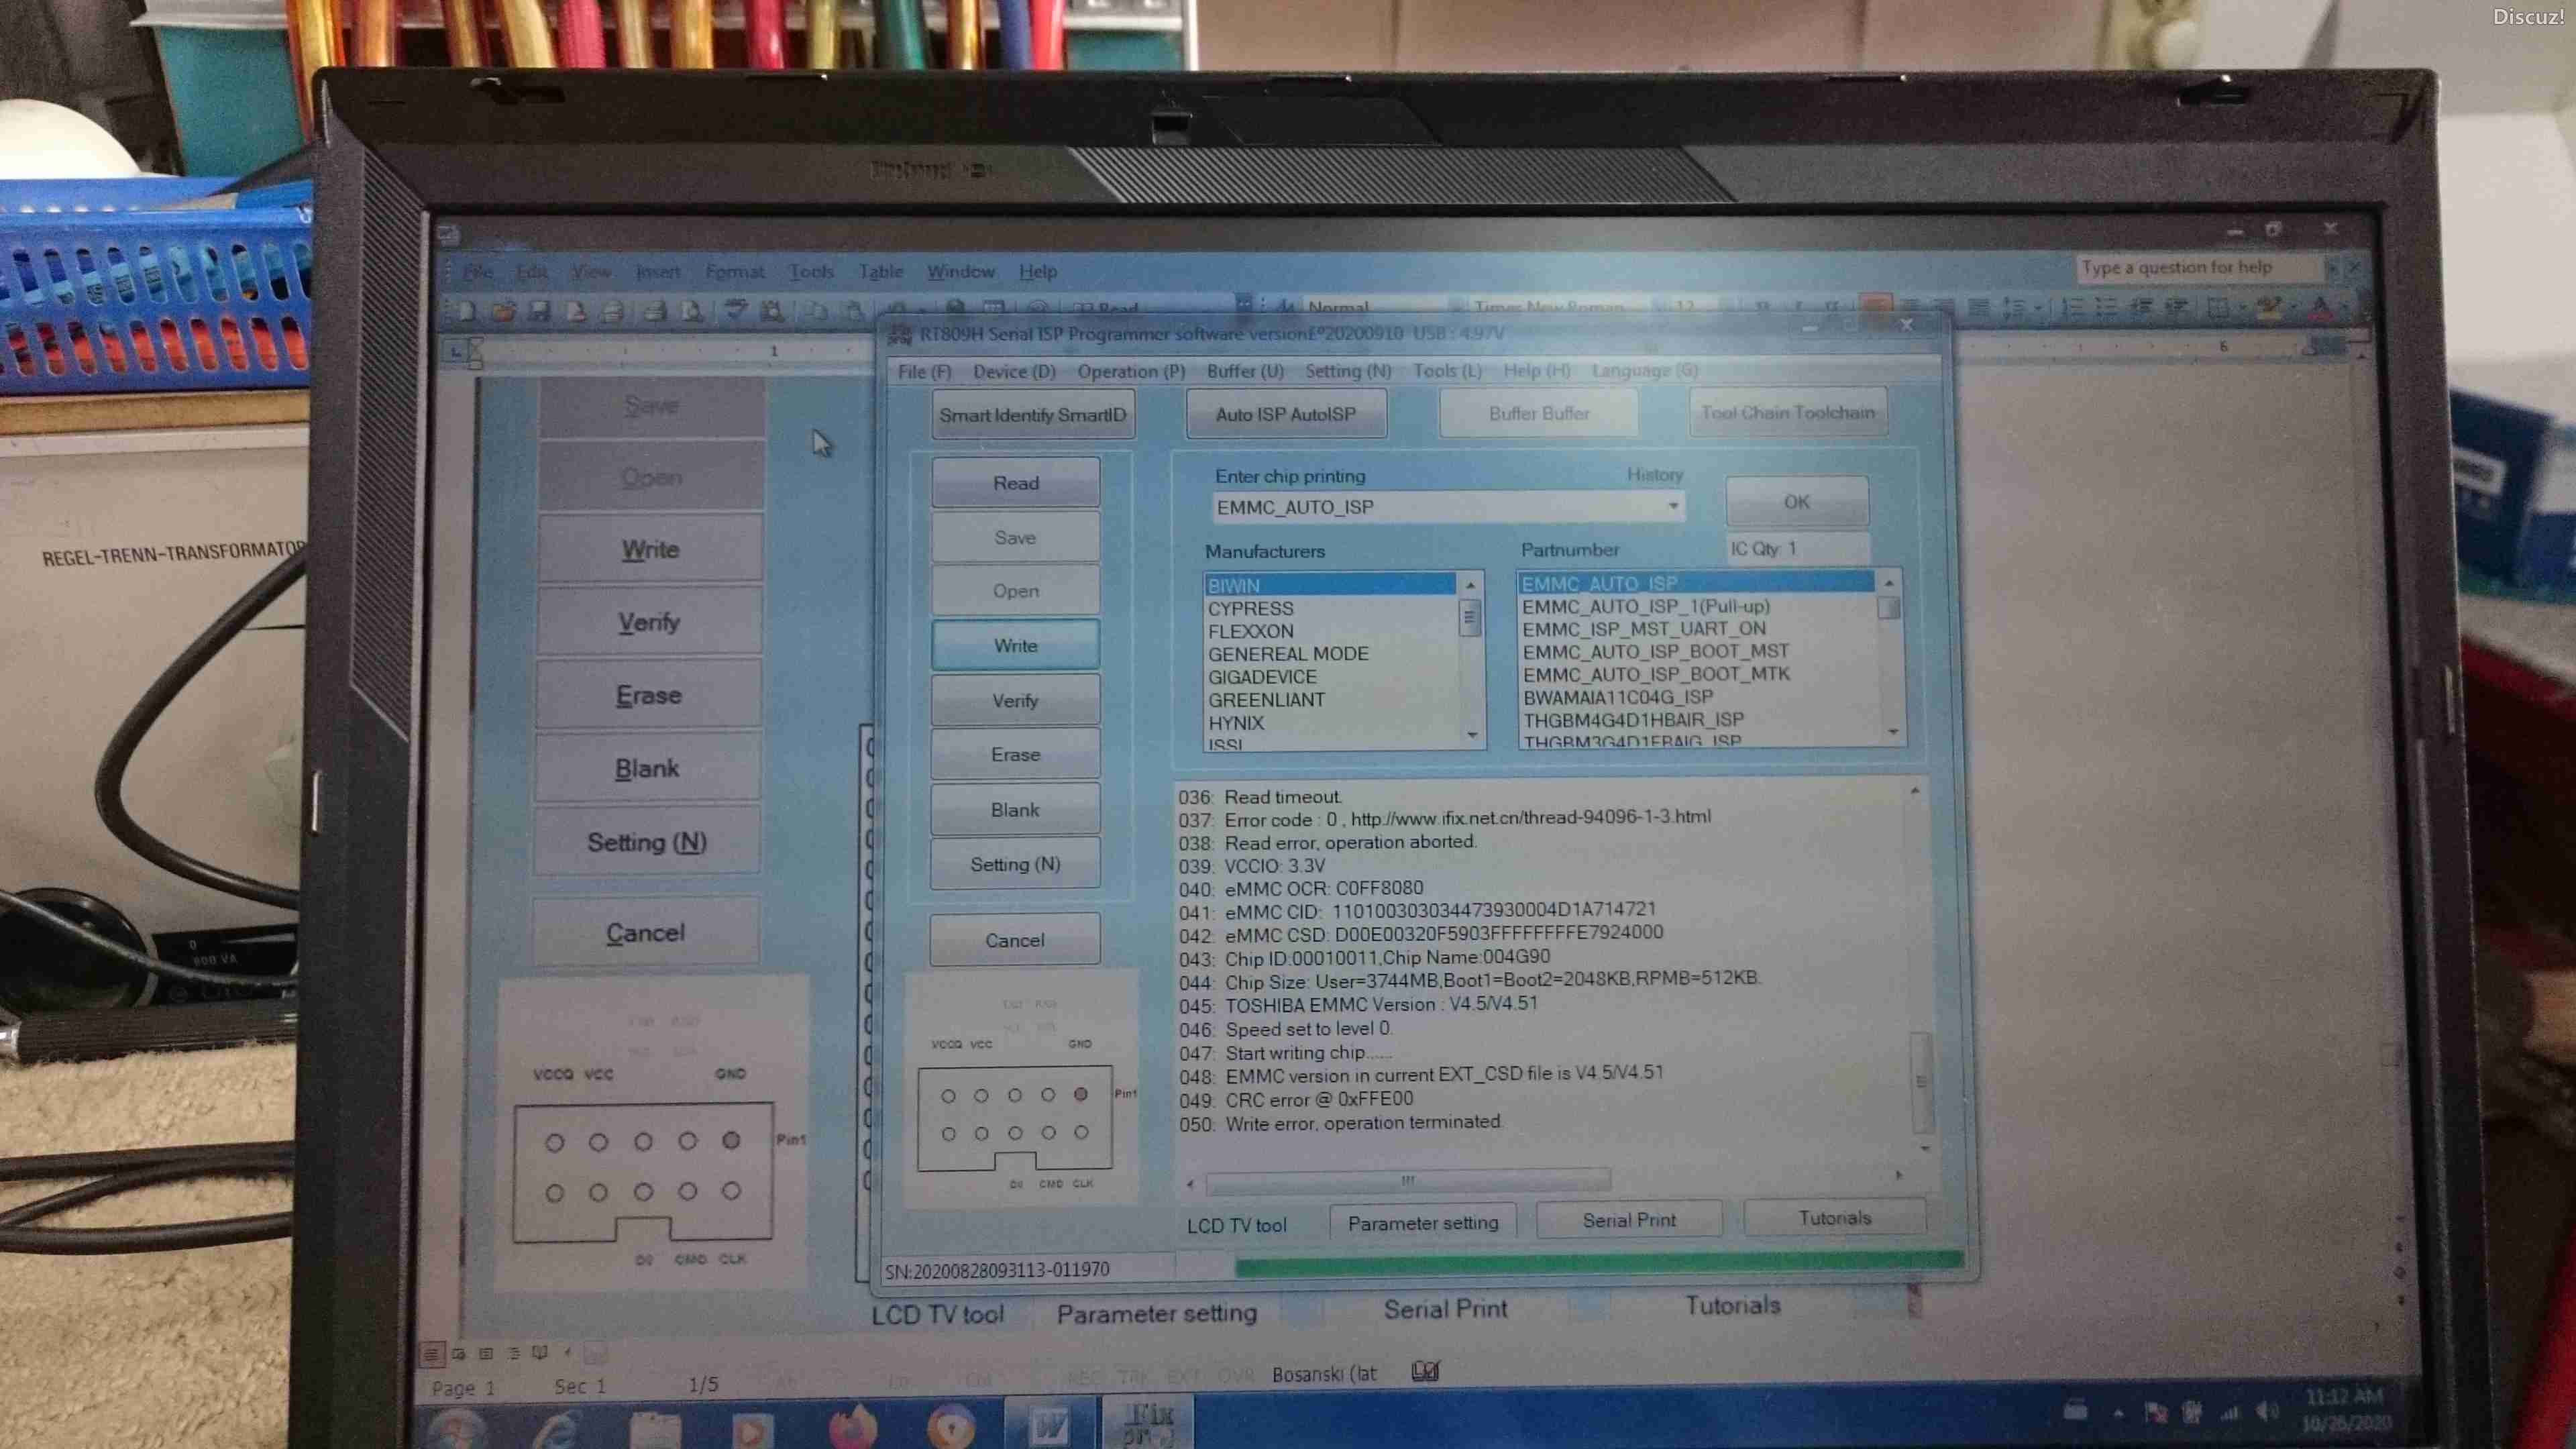Screen dimensions: 2576x1449
Task: Select EMMC_AUTO_ISP_BOOT_MTK in the Partnumber list
Action: [1655, 674]
